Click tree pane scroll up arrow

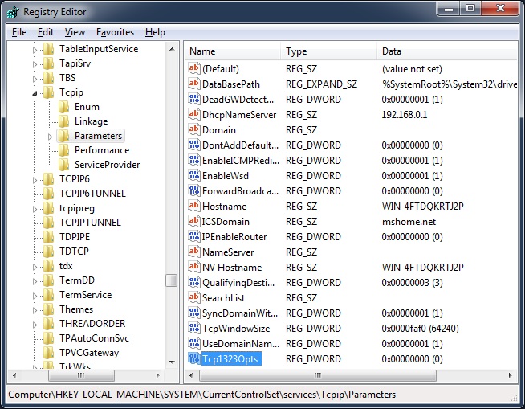(x=172, y=49)
